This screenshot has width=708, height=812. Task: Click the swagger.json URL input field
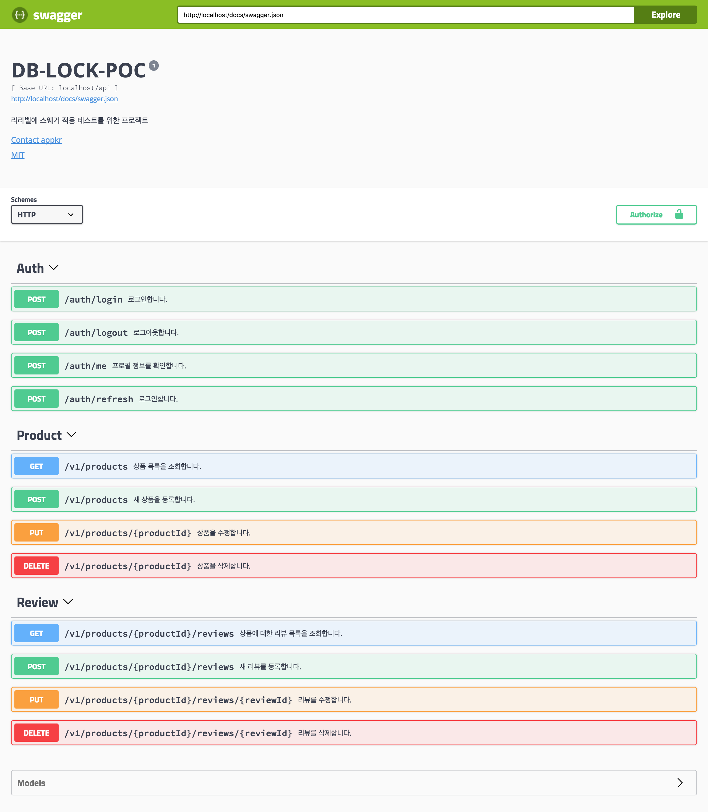coord(405,15)
